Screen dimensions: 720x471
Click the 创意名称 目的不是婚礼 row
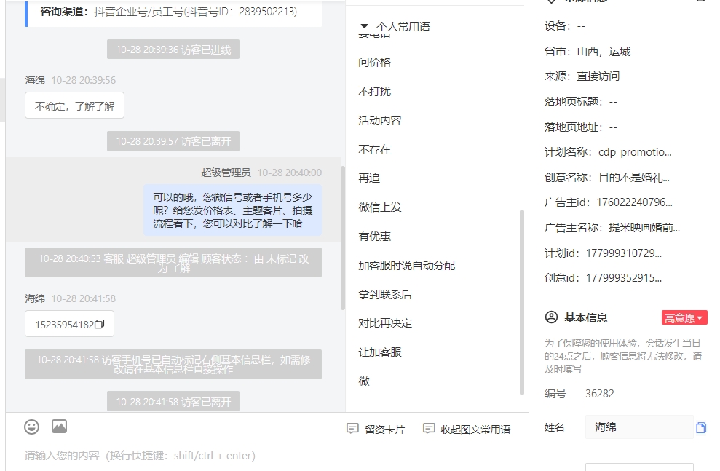click(x=607, y=177)
